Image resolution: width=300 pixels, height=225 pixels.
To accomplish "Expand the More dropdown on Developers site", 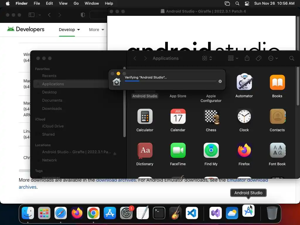I will point(96,30).
